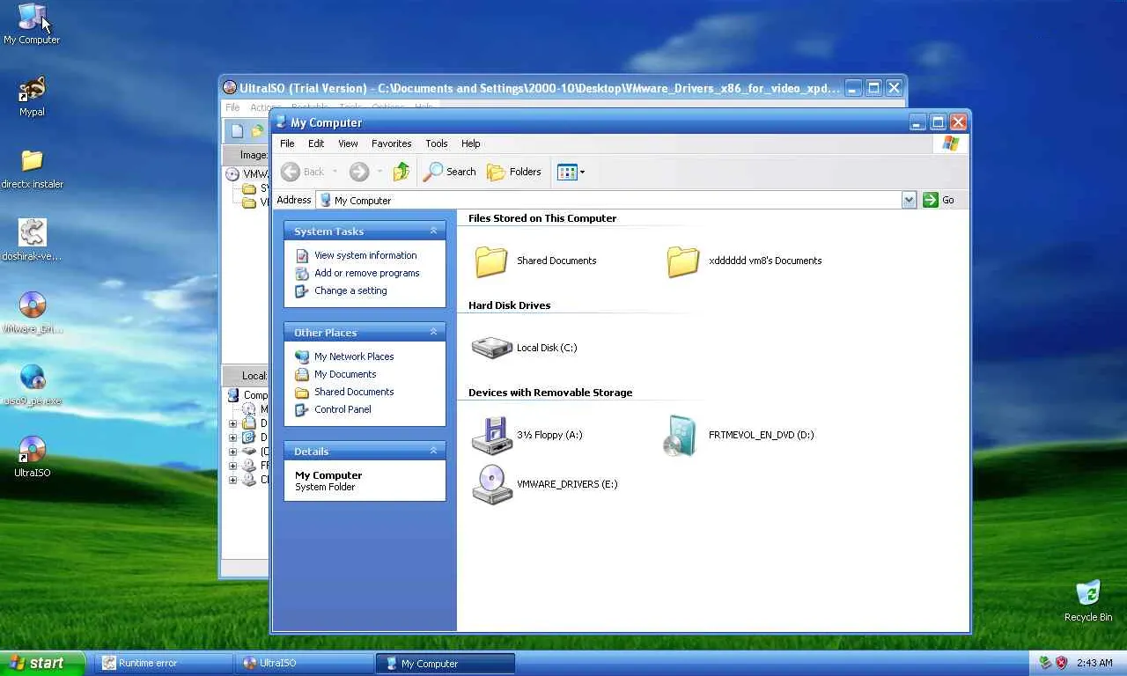Click the New document icon in UltraISO toolbar
The image size is (1127, 676).
tap(237, 131)
